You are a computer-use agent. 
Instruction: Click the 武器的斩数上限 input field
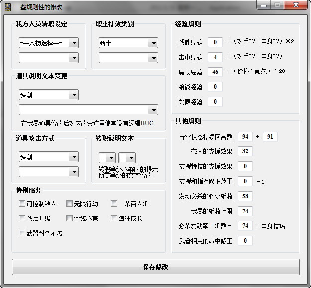pyautogui.click(x=245, y=211)
